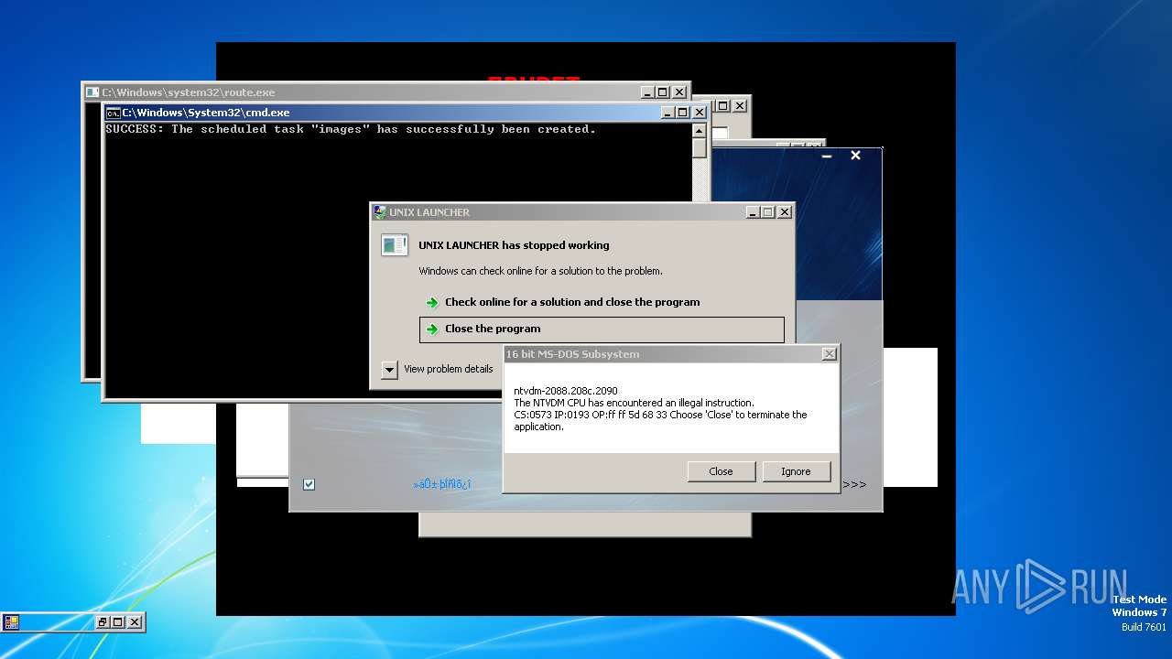Click the green arrow next to 'Check online'
This screenshot has height=659, width=1172.
pos(432,303)
